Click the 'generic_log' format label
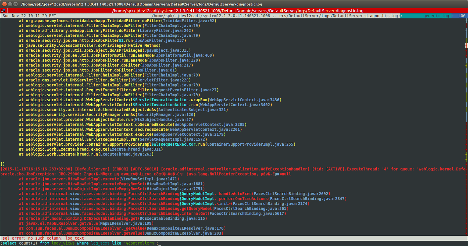 click(x=436, y=16)
